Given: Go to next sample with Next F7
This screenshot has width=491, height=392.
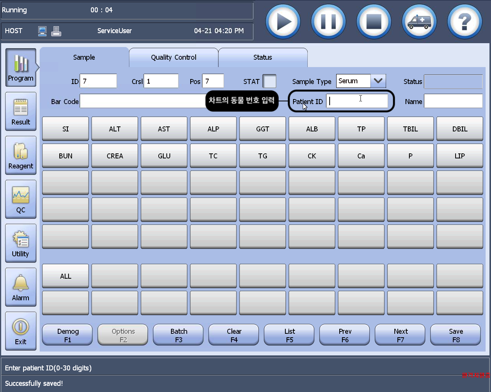Looking at the screenshot, I should coord(400,335).
